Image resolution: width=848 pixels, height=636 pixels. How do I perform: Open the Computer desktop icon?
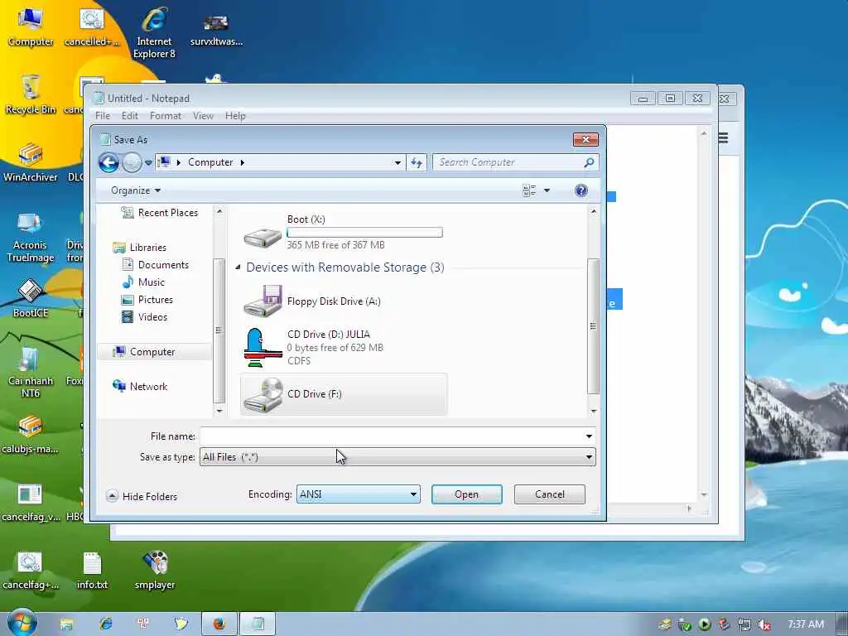click(31, 27)
